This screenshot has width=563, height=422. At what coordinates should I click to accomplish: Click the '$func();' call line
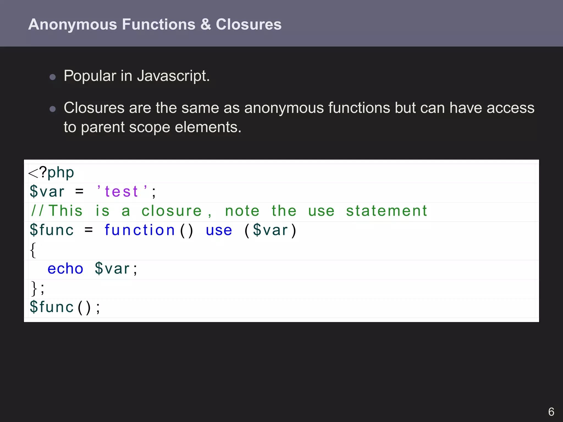(x=65, y=307)
